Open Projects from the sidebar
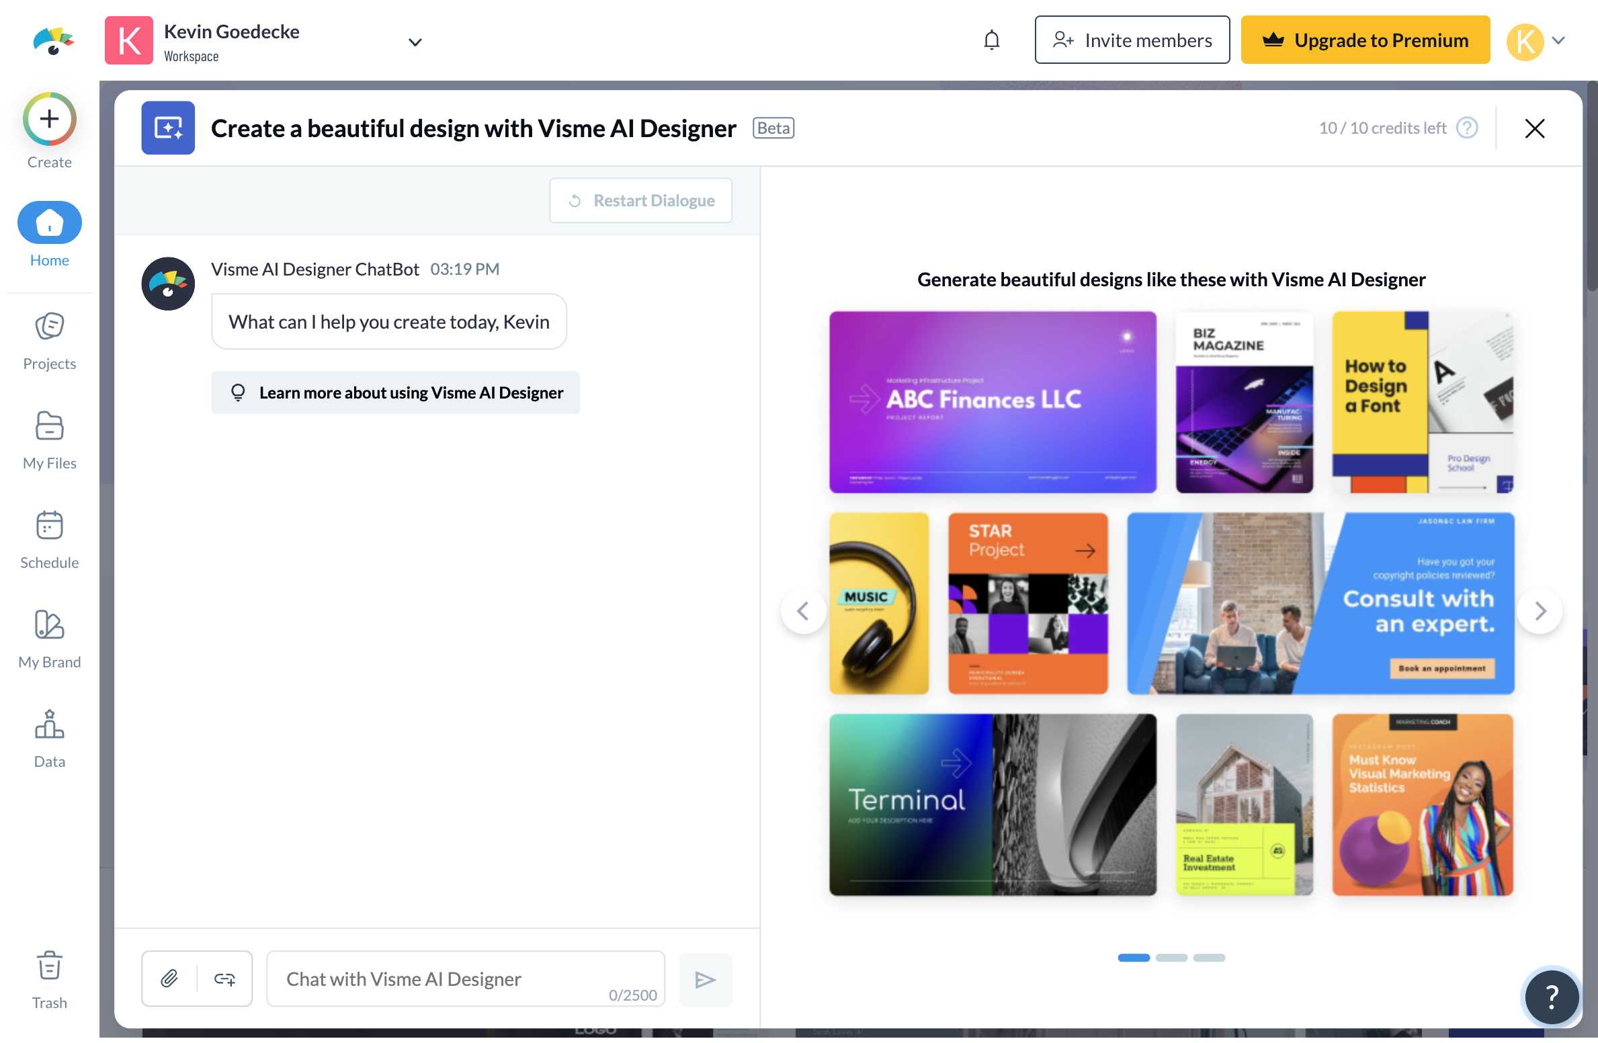This screenshot has height=1043, width=1598. click(x=49, y=341)
